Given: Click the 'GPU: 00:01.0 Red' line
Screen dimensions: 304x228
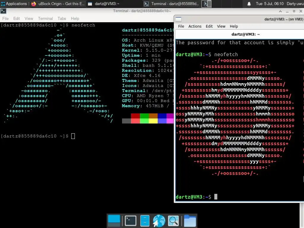Looking at the screenshot, I should pos(148,101).
